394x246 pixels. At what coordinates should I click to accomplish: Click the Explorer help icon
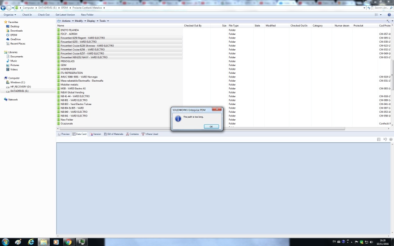tap(389, 15)
